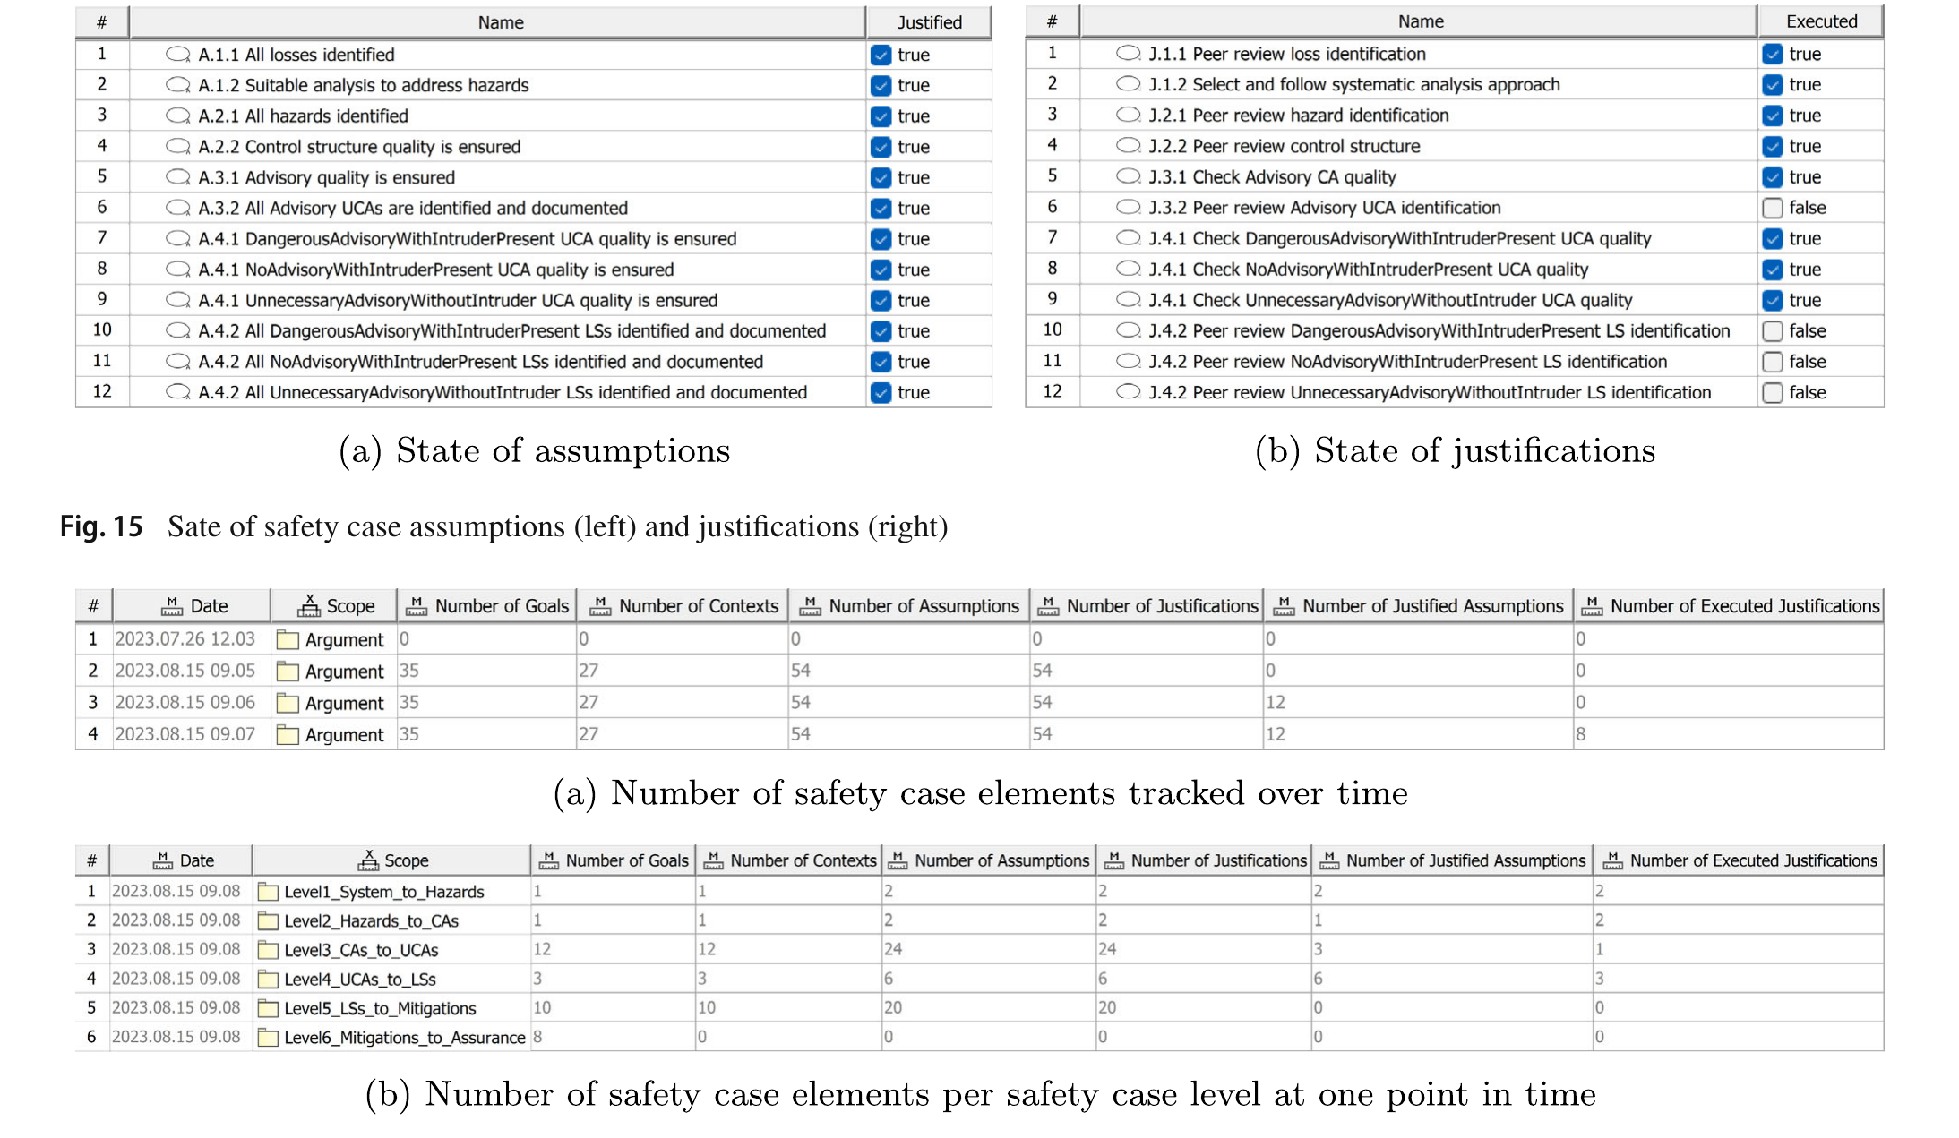Screen dimensions: 1959x1138
Task: Click the folder icon of Level4_UCAs_to_LSs
Action: tap(268, 980)
